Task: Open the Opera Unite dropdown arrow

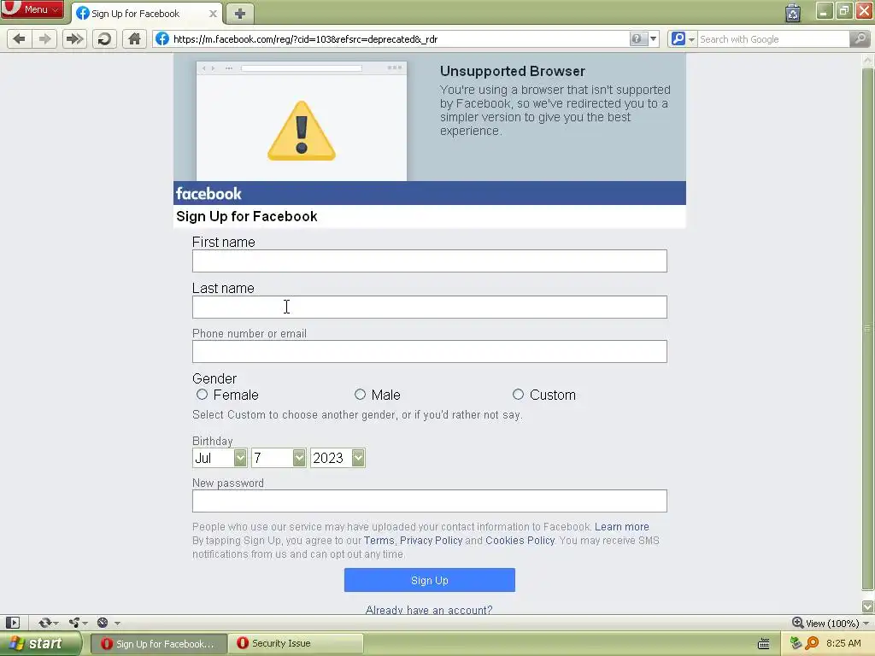Action: coord(85,624)
